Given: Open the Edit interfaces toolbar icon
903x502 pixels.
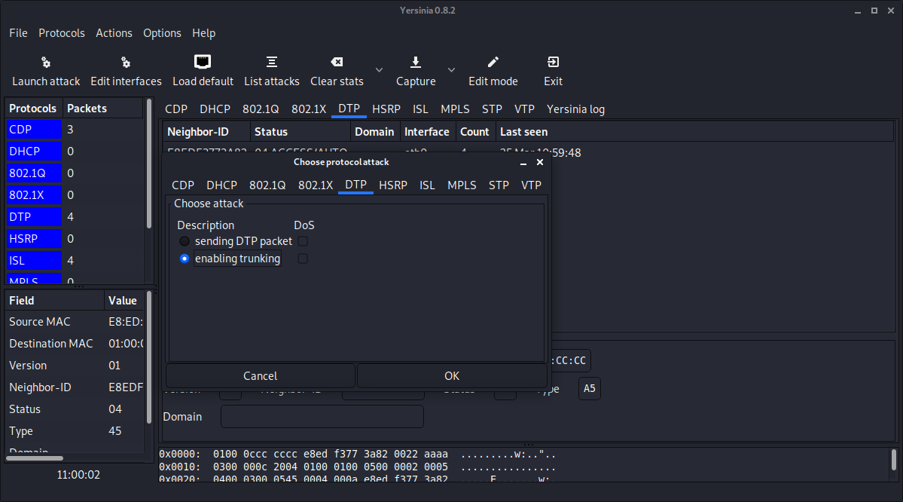Looking at the screenshot, I should click(x=126, y=63).
